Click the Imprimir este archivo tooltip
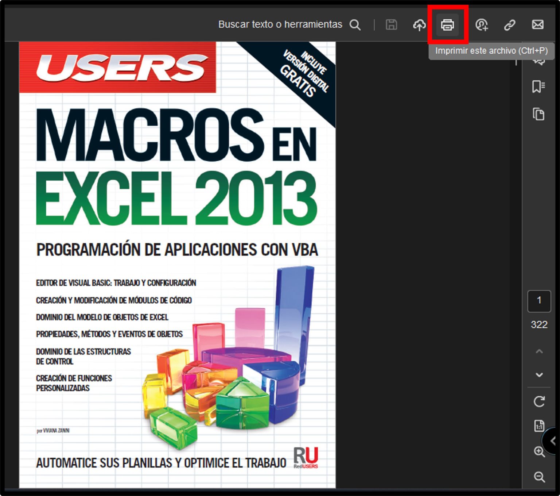This screenshot has height=496, width=560. pos(491,51)
